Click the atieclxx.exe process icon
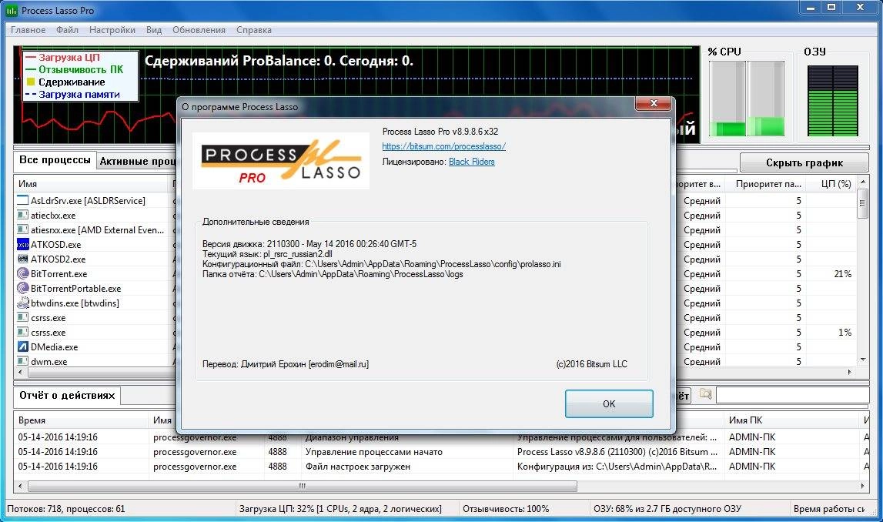This screenshot has width=883, height=522. coord(22,215)
